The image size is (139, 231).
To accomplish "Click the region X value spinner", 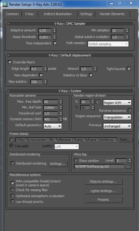I will click(93, 102).
